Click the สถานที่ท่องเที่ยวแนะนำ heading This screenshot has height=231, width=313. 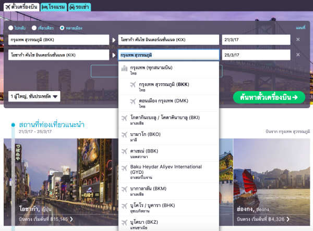coord(52,125)
